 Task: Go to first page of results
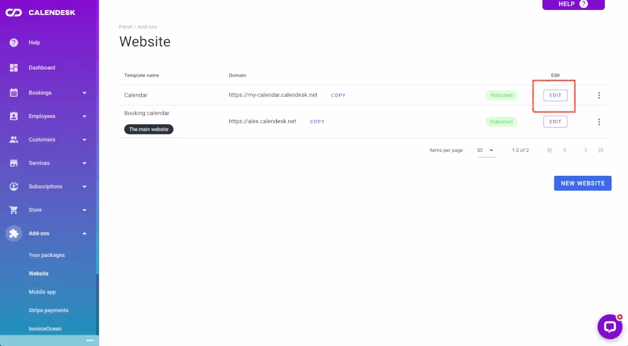(x=549, y=150)
